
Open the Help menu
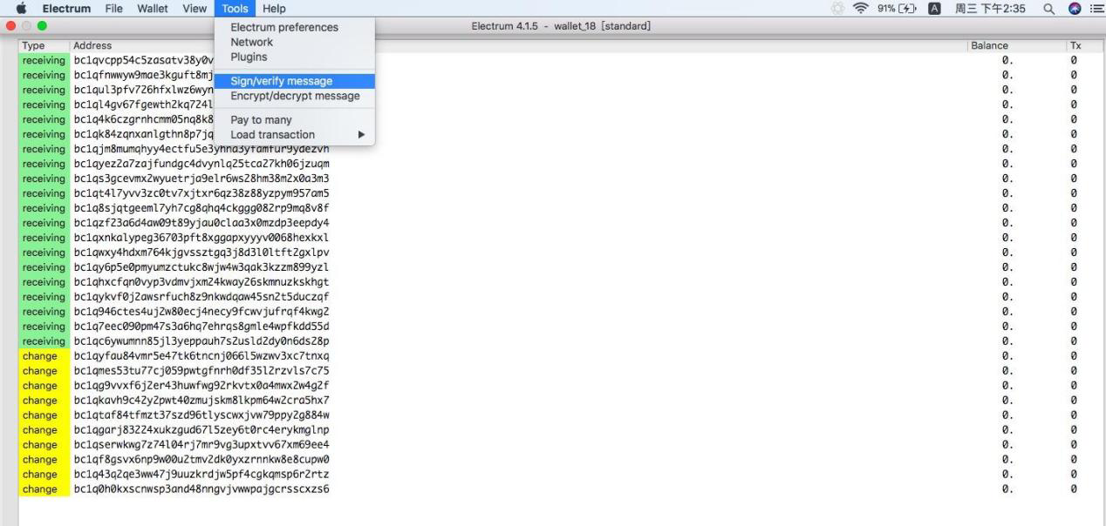click(274, 9)
